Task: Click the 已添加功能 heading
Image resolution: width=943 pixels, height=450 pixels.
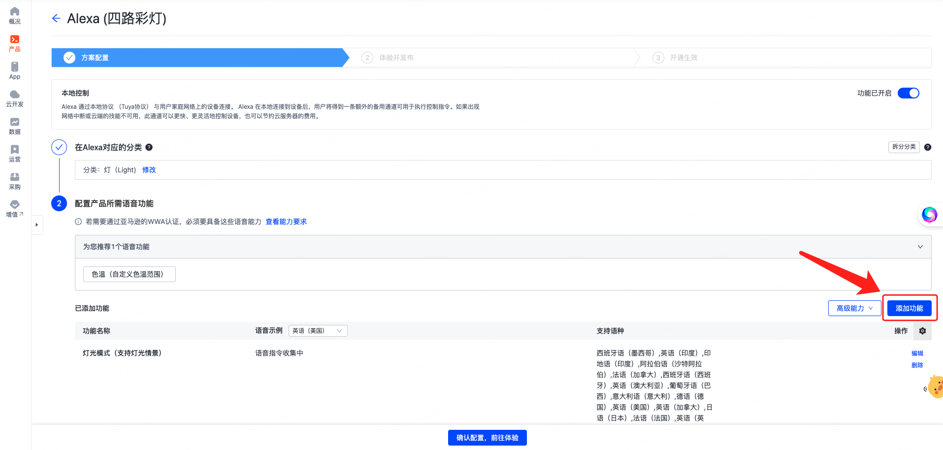Action: (92, 308)
